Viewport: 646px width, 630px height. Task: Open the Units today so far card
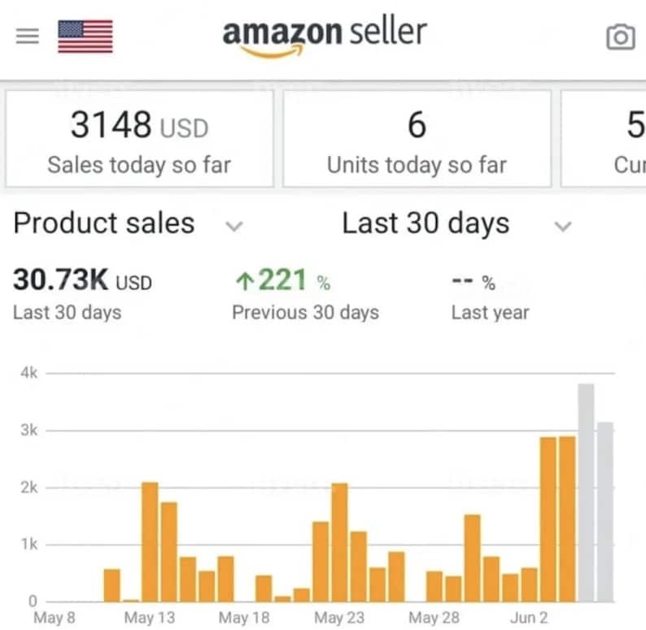[417, 139]
